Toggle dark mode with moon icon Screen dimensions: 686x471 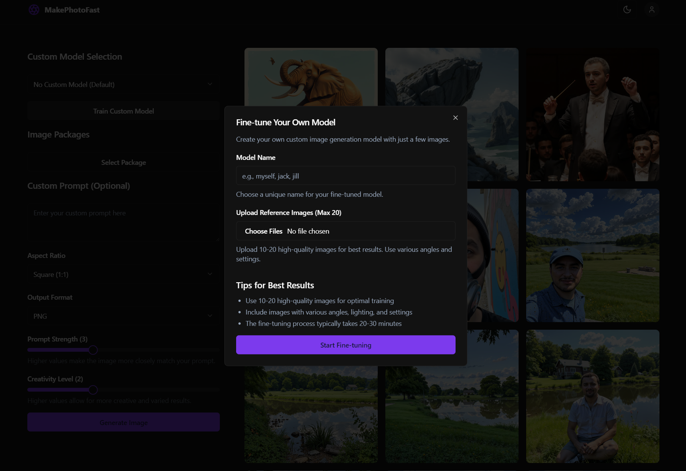[x=627, y=9]
